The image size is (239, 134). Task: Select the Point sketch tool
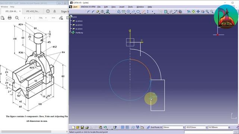coord(152,12)
